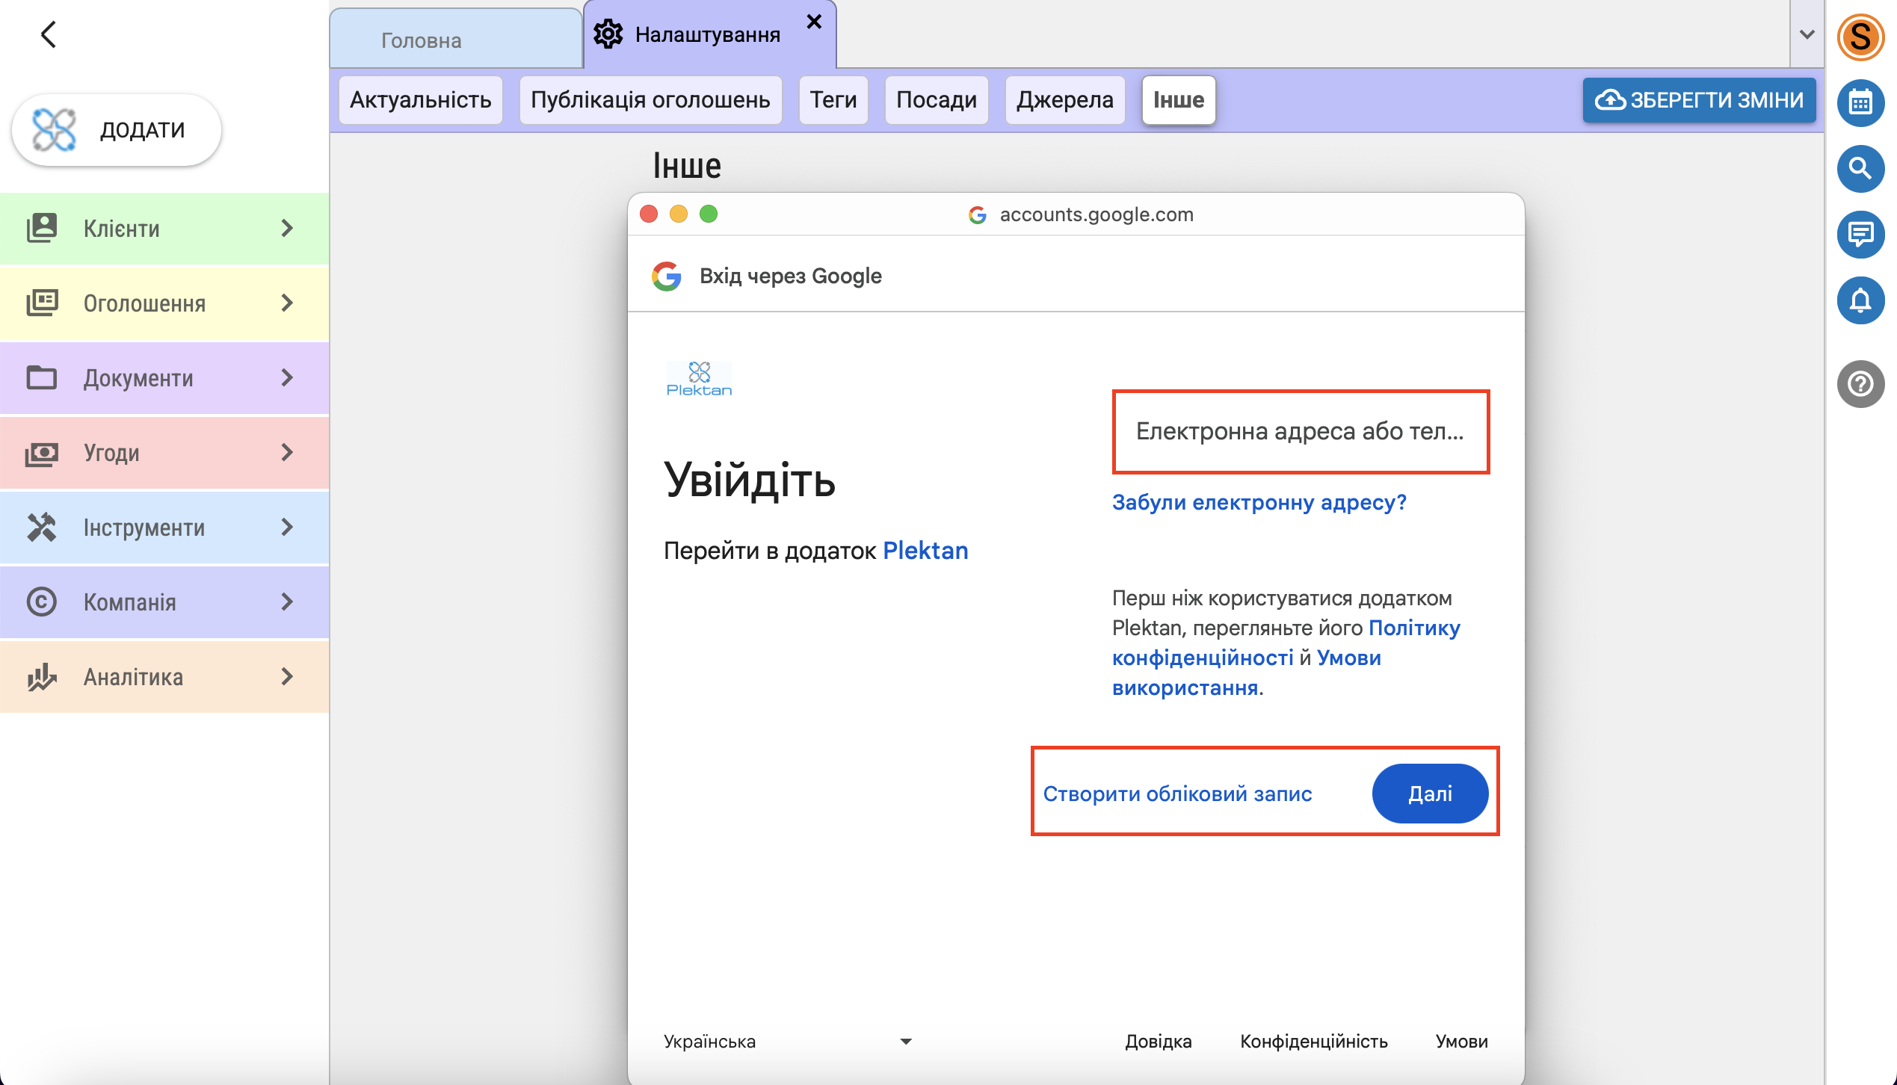Open search using magnifier icon
The height and width of the screenshot is (1085, 1897).
(x=1860, y=169)
